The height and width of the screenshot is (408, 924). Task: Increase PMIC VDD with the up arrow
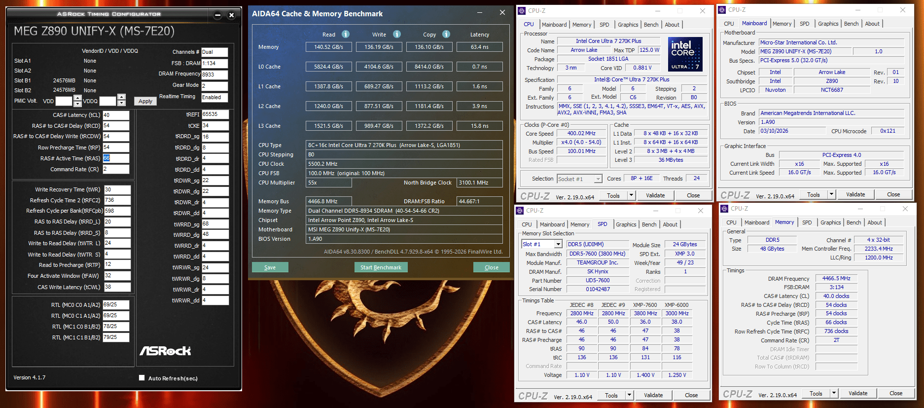(77, 98)
